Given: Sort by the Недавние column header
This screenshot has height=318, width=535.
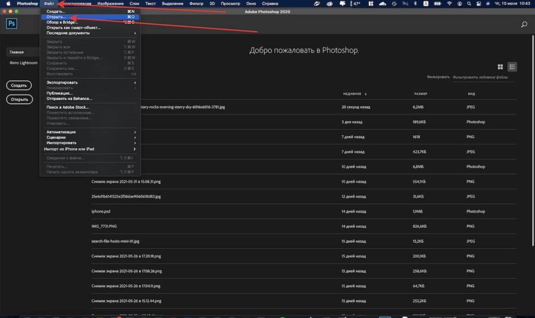Looking at the screenshot, I should tap(352, 94).
